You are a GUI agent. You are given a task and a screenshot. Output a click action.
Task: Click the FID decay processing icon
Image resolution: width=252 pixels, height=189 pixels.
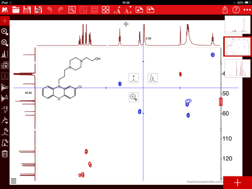[x=5, y=87]
